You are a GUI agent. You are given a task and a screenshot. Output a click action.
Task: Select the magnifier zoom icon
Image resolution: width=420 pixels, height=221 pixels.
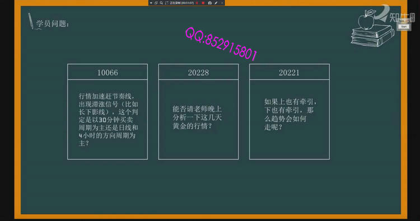tap(161, 3)
